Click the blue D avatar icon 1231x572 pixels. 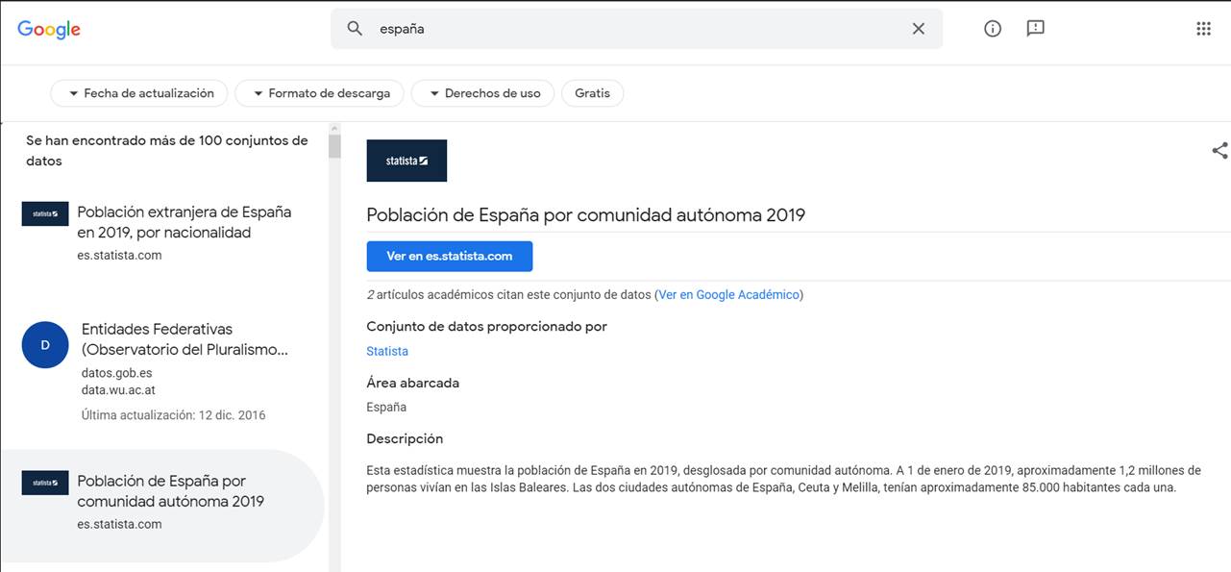[x=45, y=345]
